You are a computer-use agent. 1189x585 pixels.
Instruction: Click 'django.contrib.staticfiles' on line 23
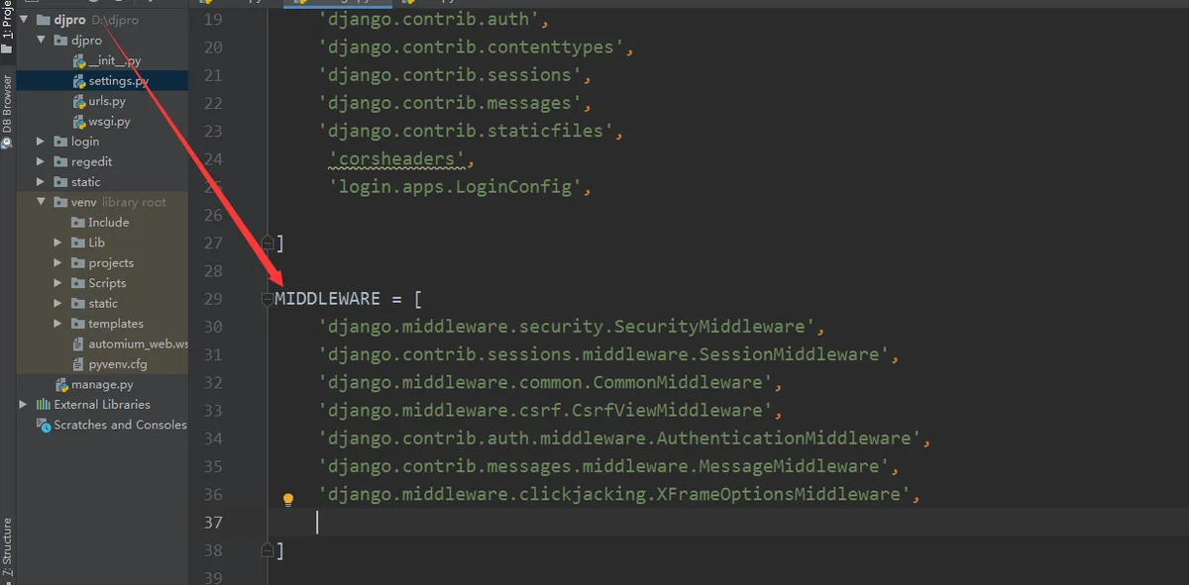(x=466, y=131)
